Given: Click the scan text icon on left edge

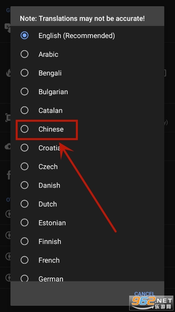Looking at the screenshot, I should [x=8, y=117].
